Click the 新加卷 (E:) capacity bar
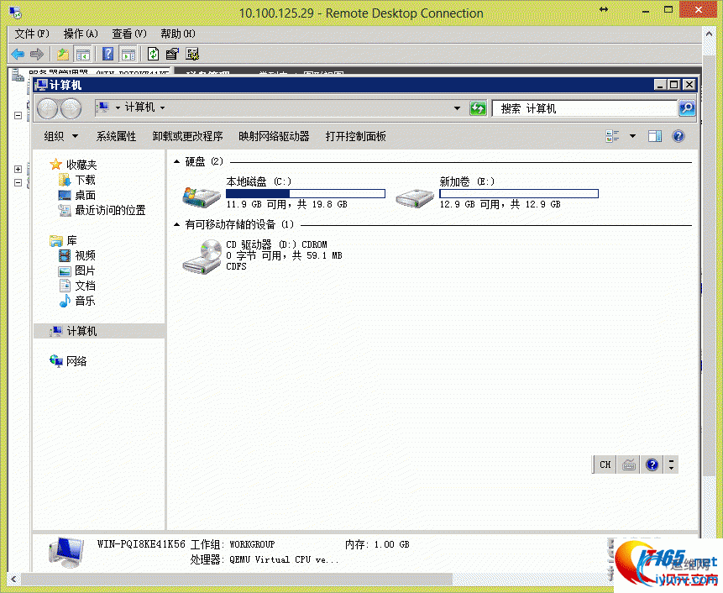723x593 pixels. tap(519, 194)
